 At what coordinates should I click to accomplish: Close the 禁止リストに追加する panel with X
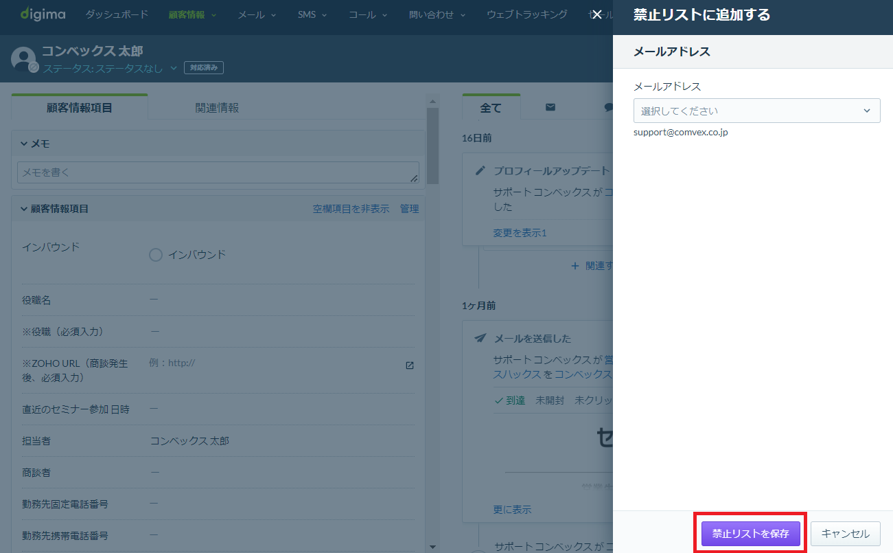tap(597, 14)
